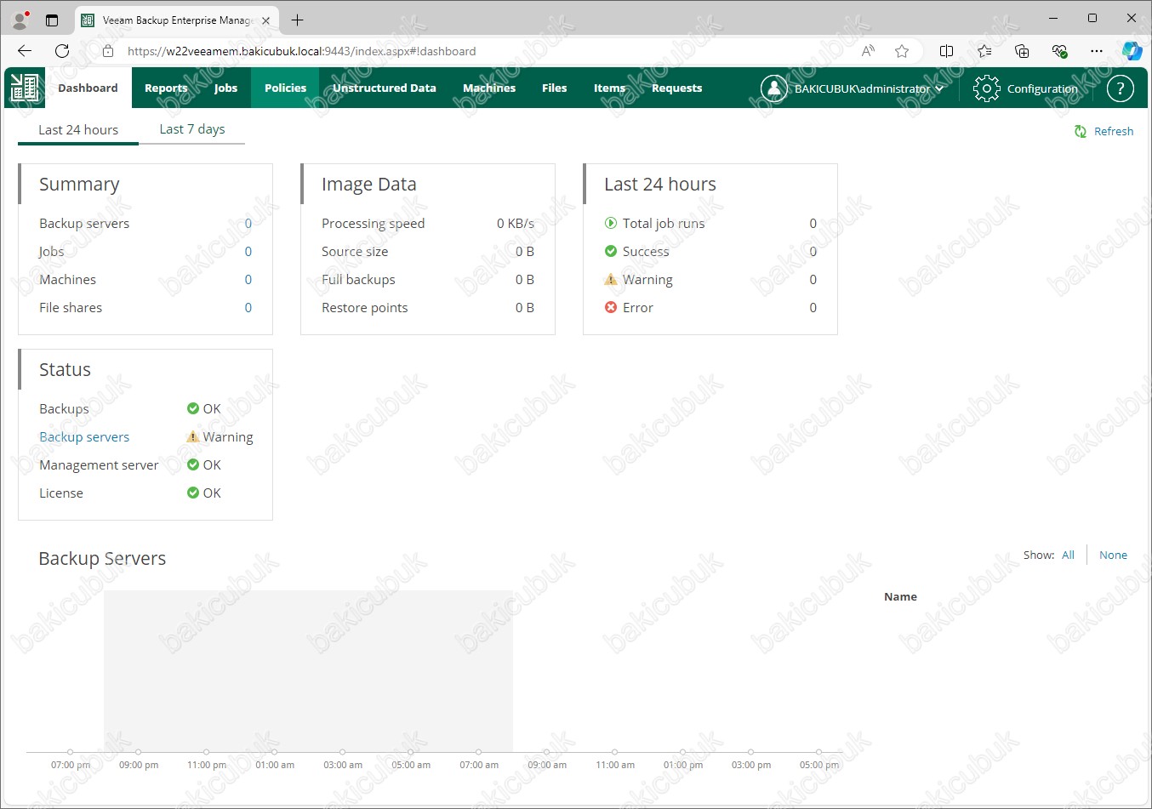Click the Refresh arrows icon
The height and width of the screenshot is (809, 1152).
point(1081,131)
